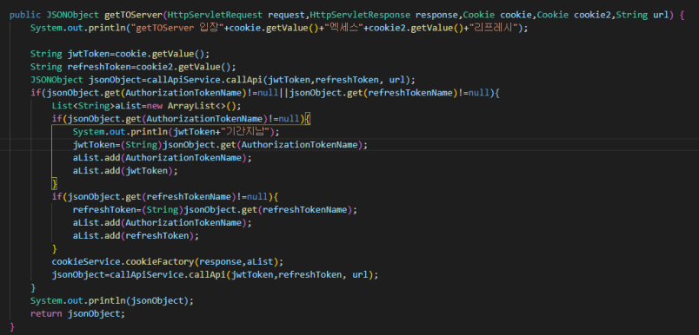The image size is (699, 335).
Task: Click 'response' argument in cookieFactory call
Action: tap(220, 261)
